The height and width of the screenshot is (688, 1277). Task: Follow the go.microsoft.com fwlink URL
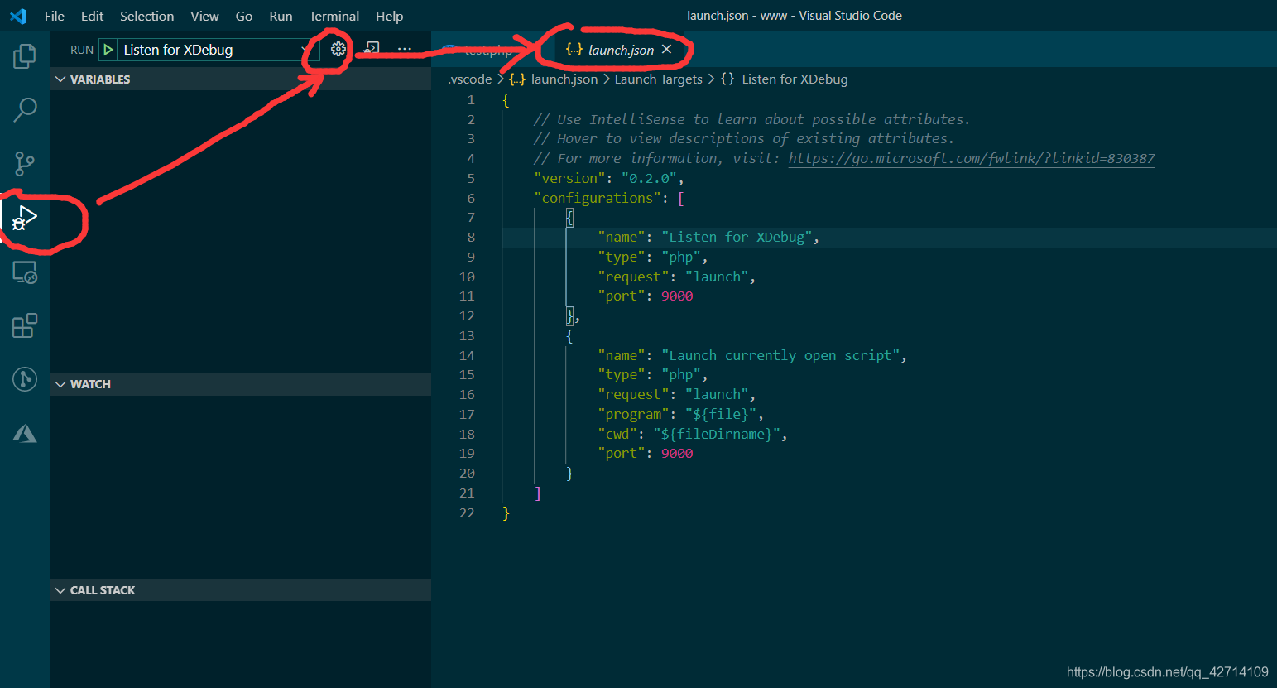pos(971,158)
